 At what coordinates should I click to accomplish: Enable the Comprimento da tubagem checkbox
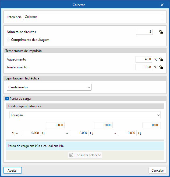coord(8,40)
